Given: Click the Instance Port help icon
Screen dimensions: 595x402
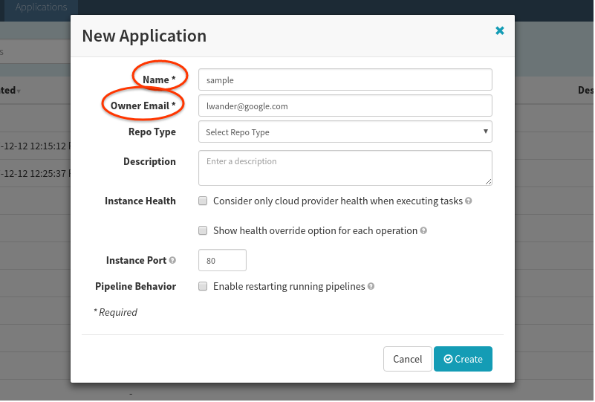Looking at the screenshot, I should 172,261.
